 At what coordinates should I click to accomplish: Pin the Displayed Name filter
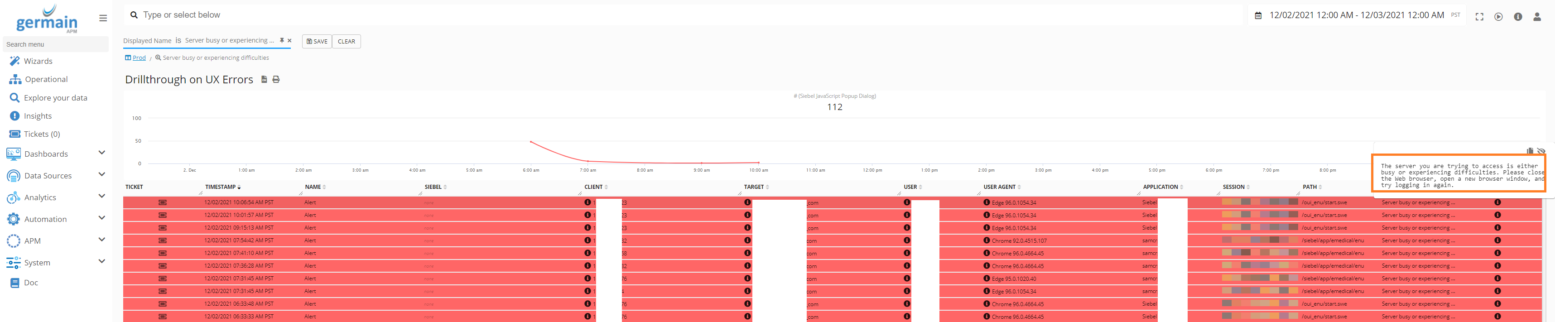(282, 40)
